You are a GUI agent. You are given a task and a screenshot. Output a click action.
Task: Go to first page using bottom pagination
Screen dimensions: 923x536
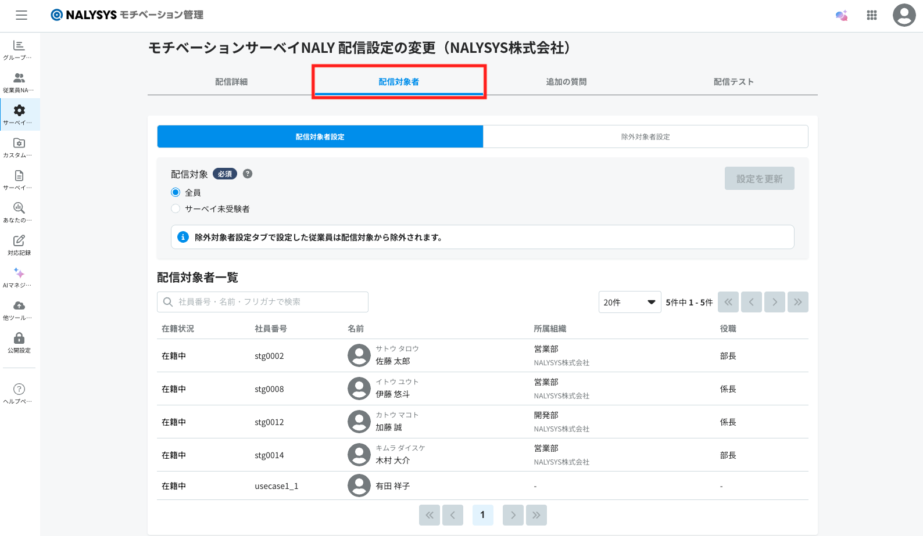(430, 515)
